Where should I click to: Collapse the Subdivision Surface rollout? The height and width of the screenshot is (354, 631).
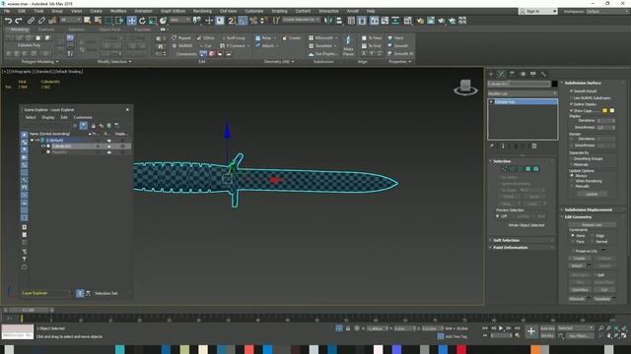(x=583, y=83)
